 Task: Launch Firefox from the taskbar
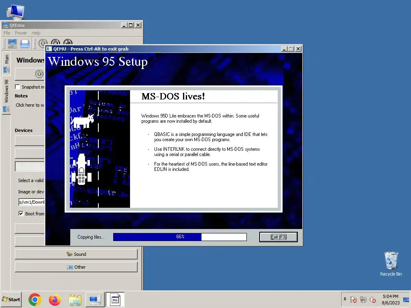pyautogui.click(x=55, y=300)
